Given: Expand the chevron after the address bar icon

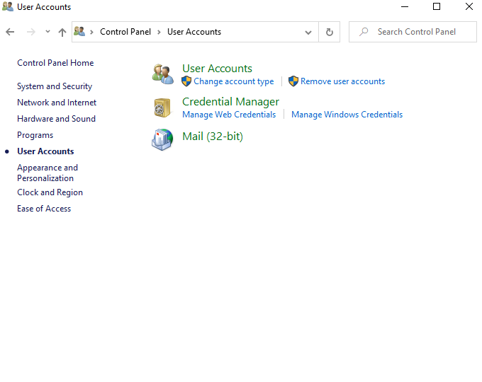Looking at the screenshot, I should [91, 32].
